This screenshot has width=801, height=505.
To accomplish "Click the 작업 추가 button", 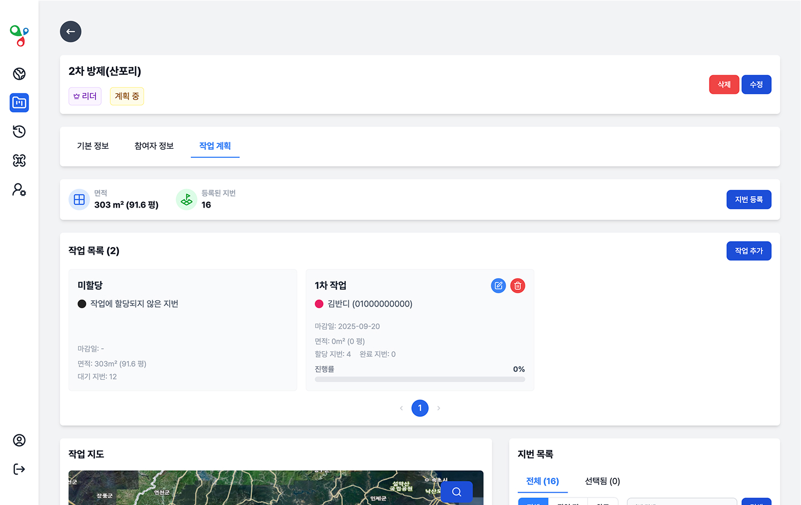I will click(x=749, y=251).
